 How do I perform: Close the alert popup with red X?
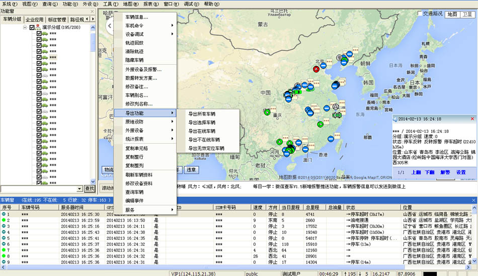click(472, 119)
